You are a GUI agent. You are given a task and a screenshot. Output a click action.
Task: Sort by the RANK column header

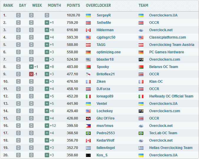[x=8, y=5]
